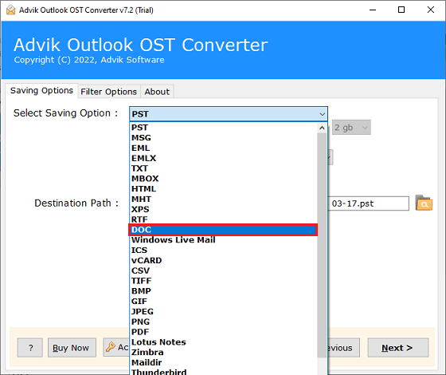This screenshot has width=446, height=375.
Task: Choose Windows Live Mail option
Action: tap(224, 240)
